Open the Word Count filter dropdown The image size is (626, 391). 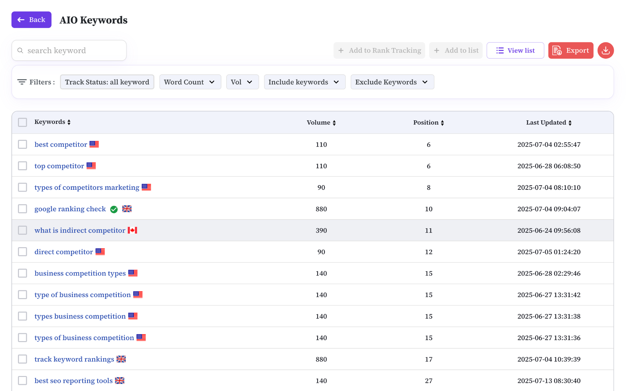point(190,82)
